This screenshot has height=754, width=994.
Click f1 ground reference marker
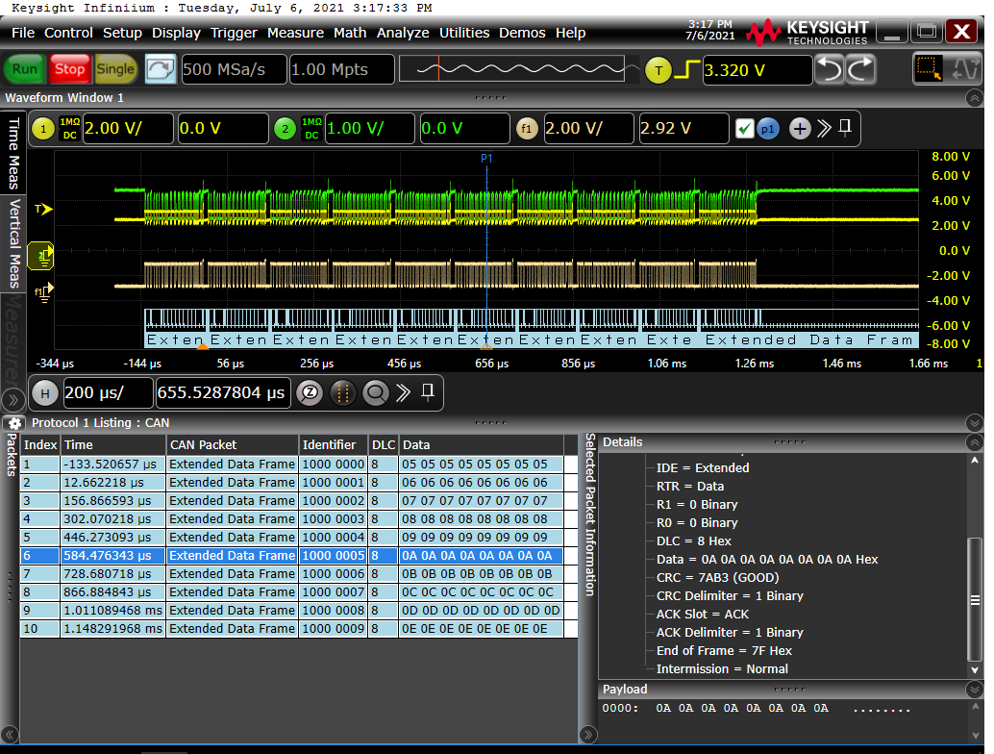(43, 292)
